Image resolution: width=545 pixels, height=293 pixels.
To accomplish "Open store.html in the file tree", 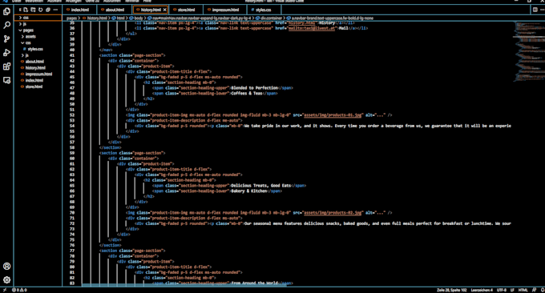I will (38, 86).
